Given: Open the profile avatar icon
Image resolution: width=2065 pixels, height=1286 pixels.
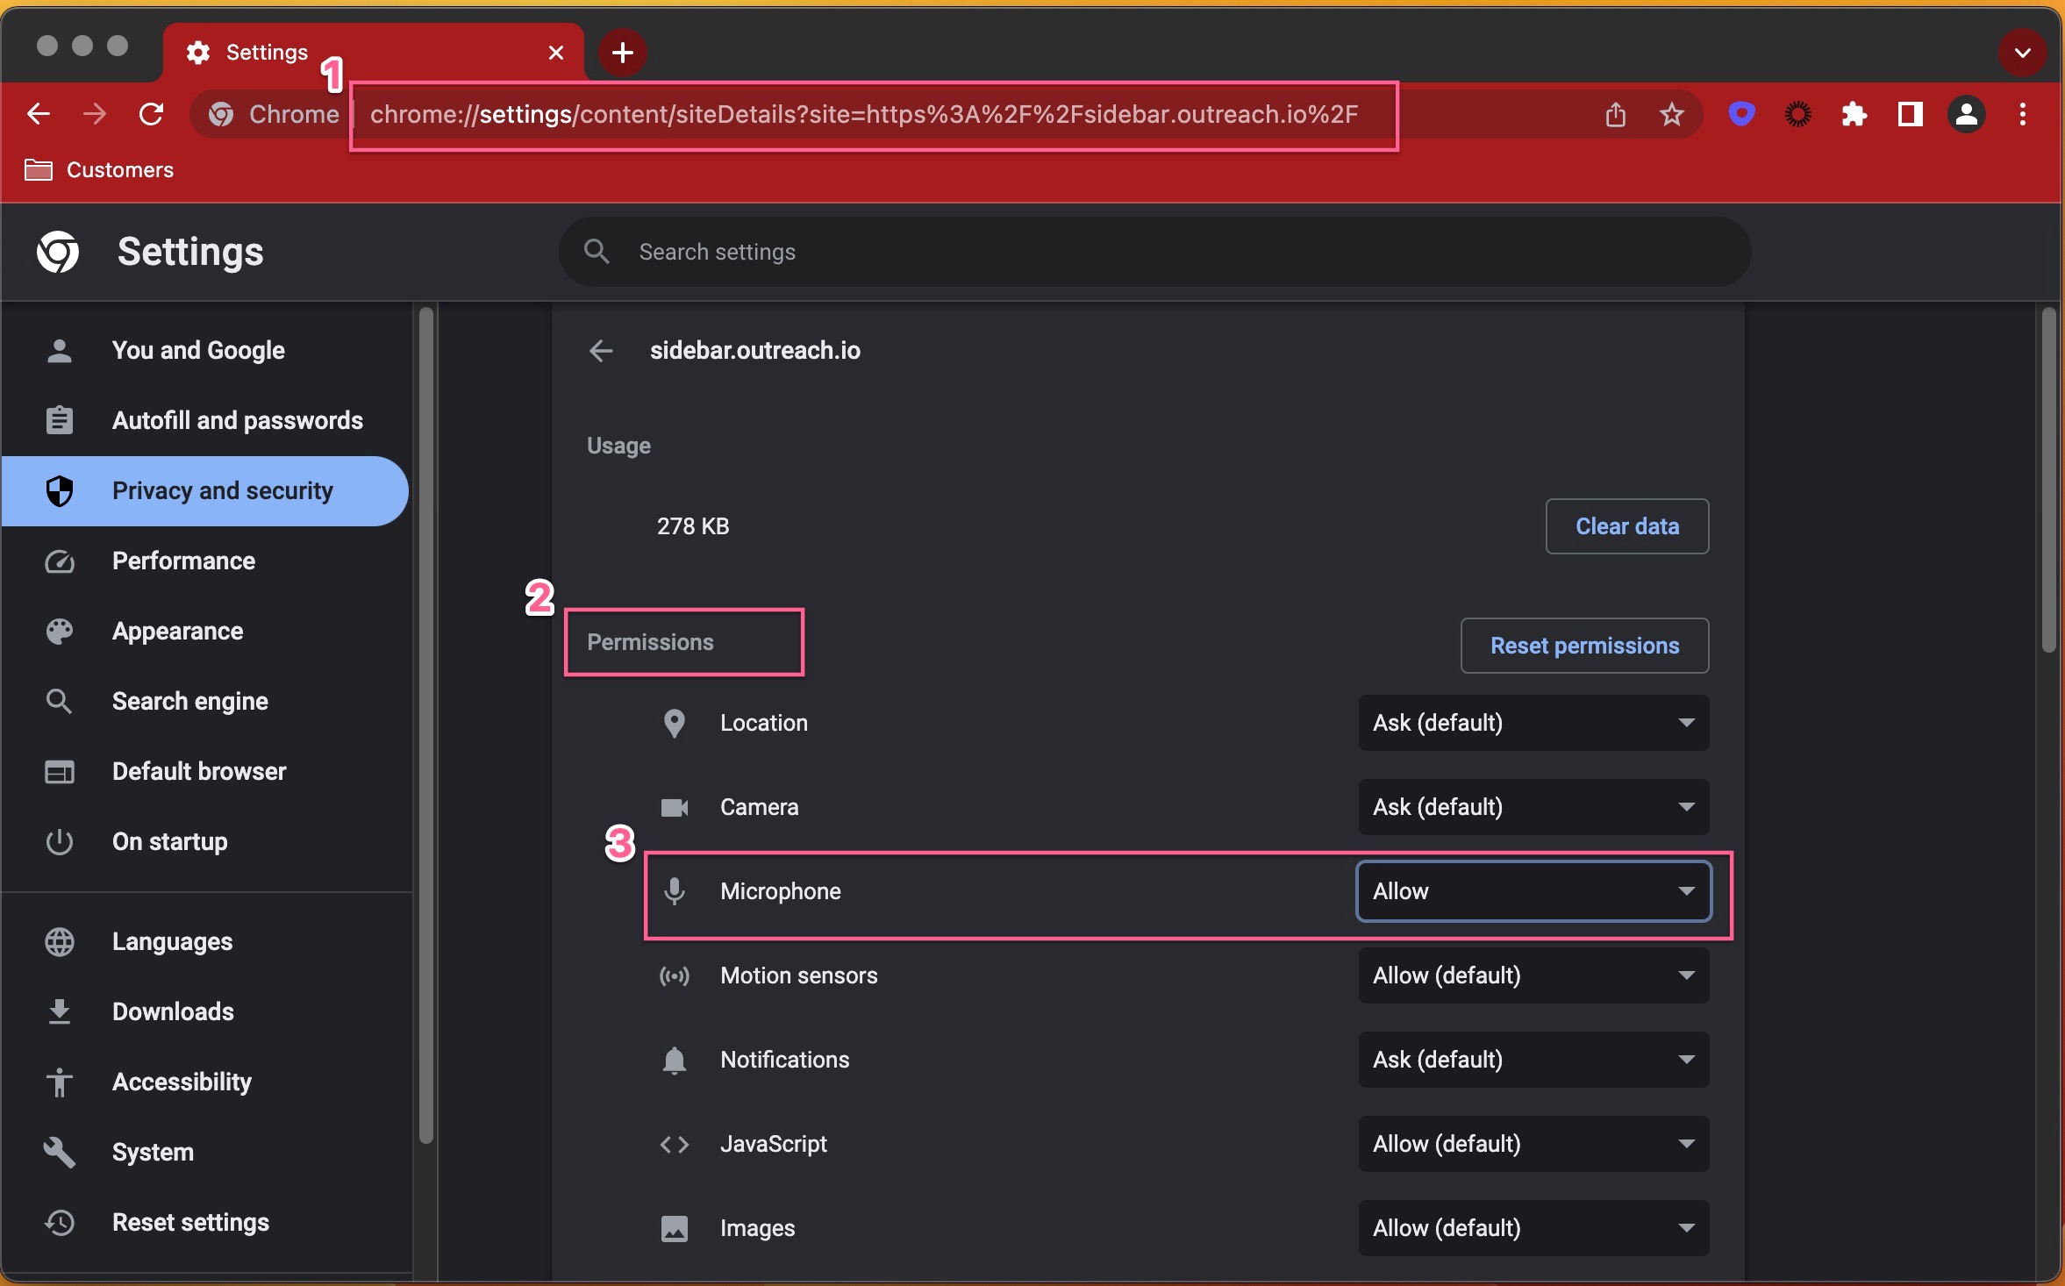Looking at the screenshot, I should tap(1966, 114).
